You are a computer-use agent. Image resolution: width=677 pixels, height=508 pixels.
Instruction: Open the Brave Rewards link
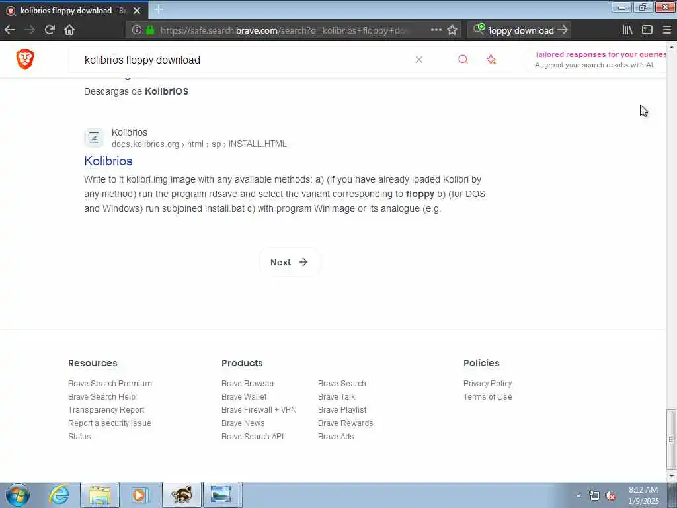pos(345,423)
